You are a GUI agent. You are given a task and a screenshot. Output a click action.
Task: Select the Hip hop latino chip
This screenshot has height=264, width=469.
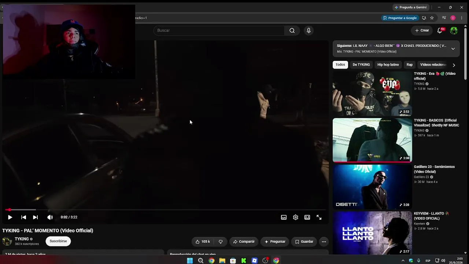pos(388,65)
